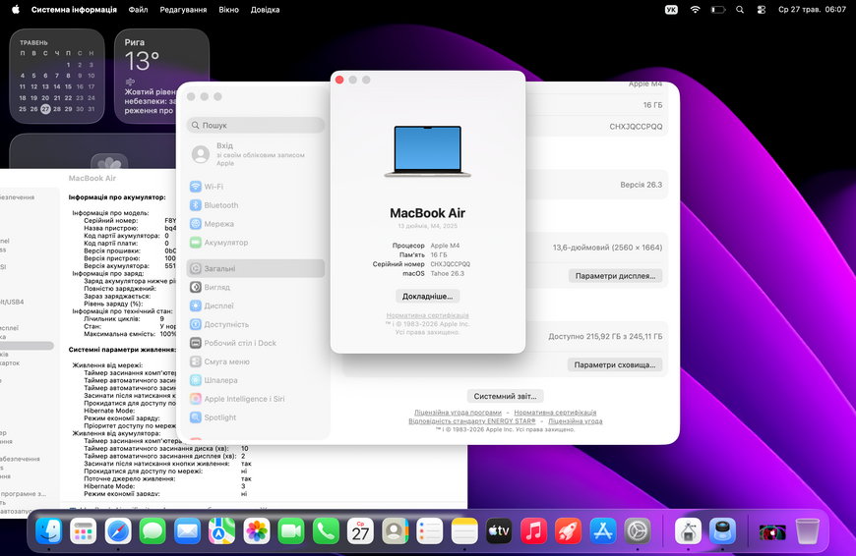Click Вхід зі своїм обліковим записом Apple

click(x=256, y=154)
